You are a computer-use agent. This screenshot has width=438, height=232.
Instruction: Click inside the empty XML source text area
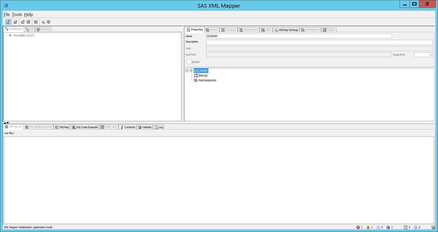point(219,180)
